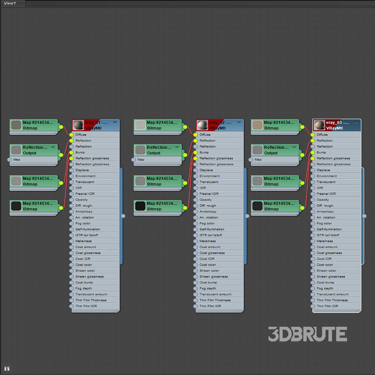Click the Map input socket of leftmost Reflection Output node
Image resolution: width=375 pixels, height=375 pixels.
tap(9, 159)
